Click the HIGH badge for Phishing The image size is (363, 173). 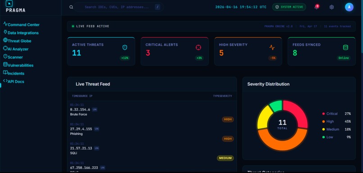coord(228,139)
